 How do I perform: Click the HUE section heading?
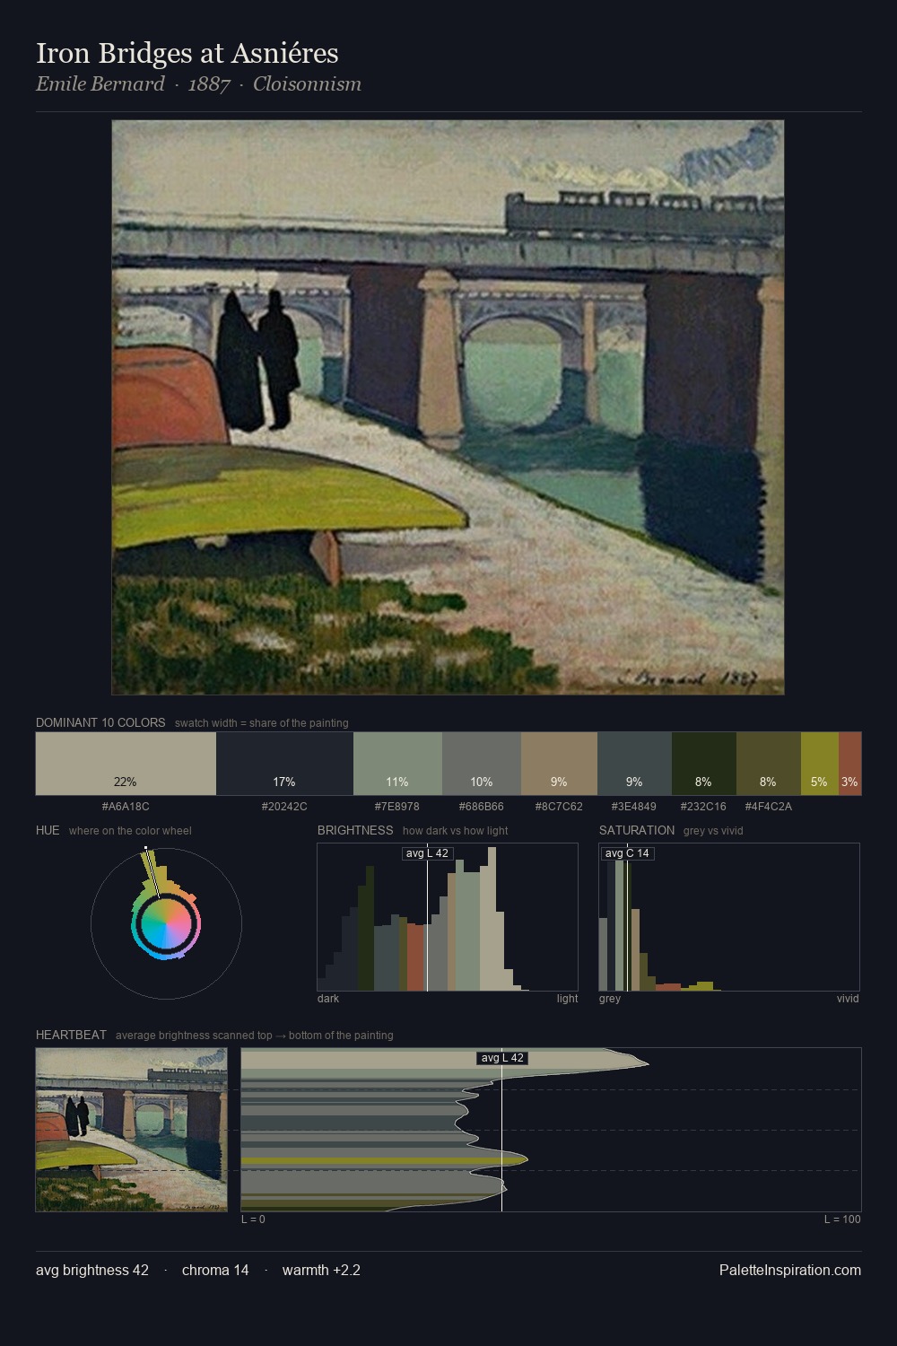[48, 830]
